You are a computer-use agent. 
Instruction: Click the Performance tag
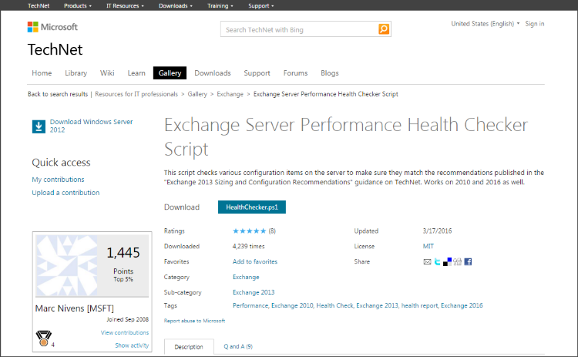[x=250, y=305]
